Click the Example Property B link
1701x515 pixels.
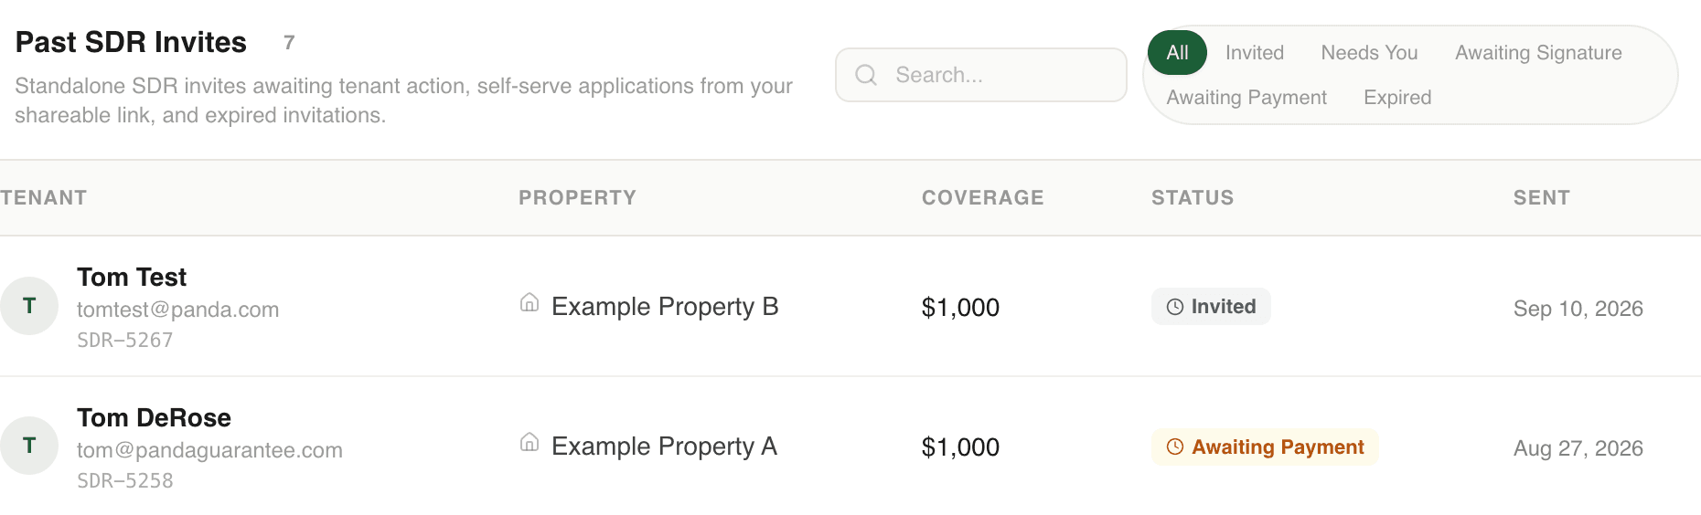665,307
